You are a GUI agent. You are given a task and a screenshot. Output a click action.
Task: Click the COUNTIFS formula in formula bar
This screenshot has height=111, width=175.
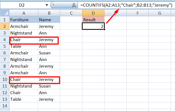pyautogui.click(x=126, y=5)
